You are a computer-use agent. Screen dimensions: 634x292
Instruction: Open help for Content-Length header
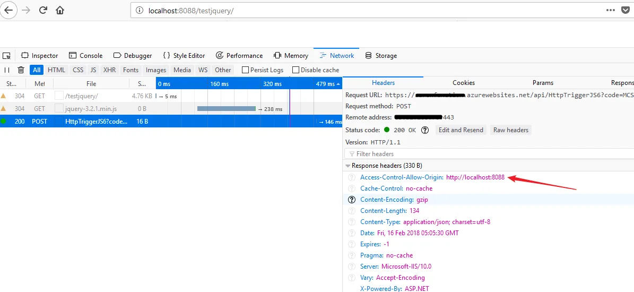click(352, 211)
